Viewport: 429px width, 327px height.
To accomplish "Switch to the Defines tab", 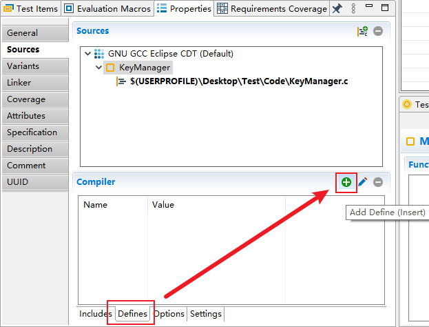I will coord(132,314).
